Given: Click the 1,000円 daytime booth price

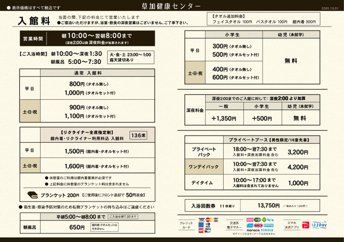Looking at the screenshot, I should 298,183.
